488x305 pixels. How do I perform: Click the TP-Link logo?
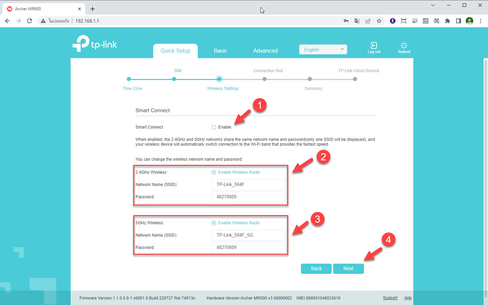coord(95,43)
